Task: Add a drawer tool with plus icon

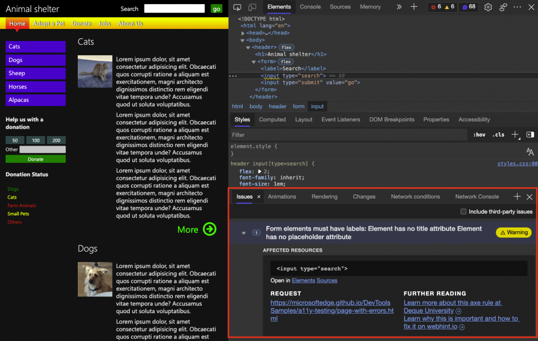Action: pyautogui.click(x=517, y=197)
